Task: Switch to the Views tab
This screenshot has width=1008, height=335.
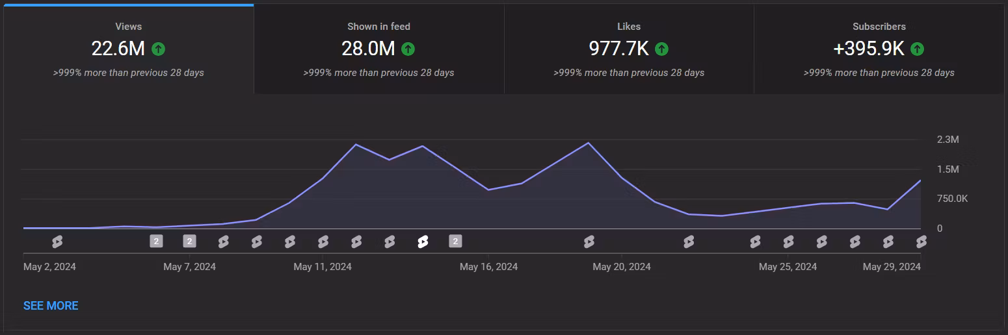Action: 128,49
